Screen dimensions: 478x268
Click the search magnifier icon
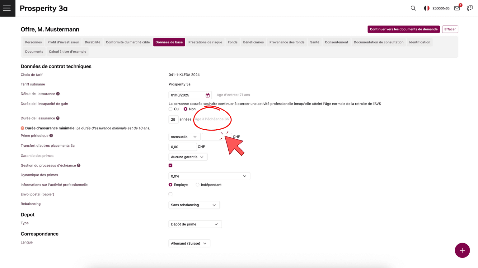pos(413,8)
